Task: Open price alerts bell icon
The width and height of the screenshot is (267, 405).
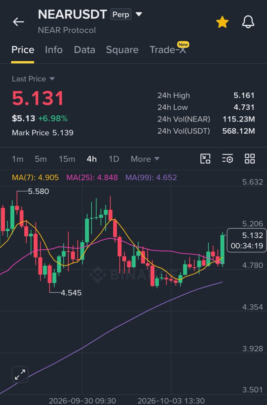Action: 248,22
